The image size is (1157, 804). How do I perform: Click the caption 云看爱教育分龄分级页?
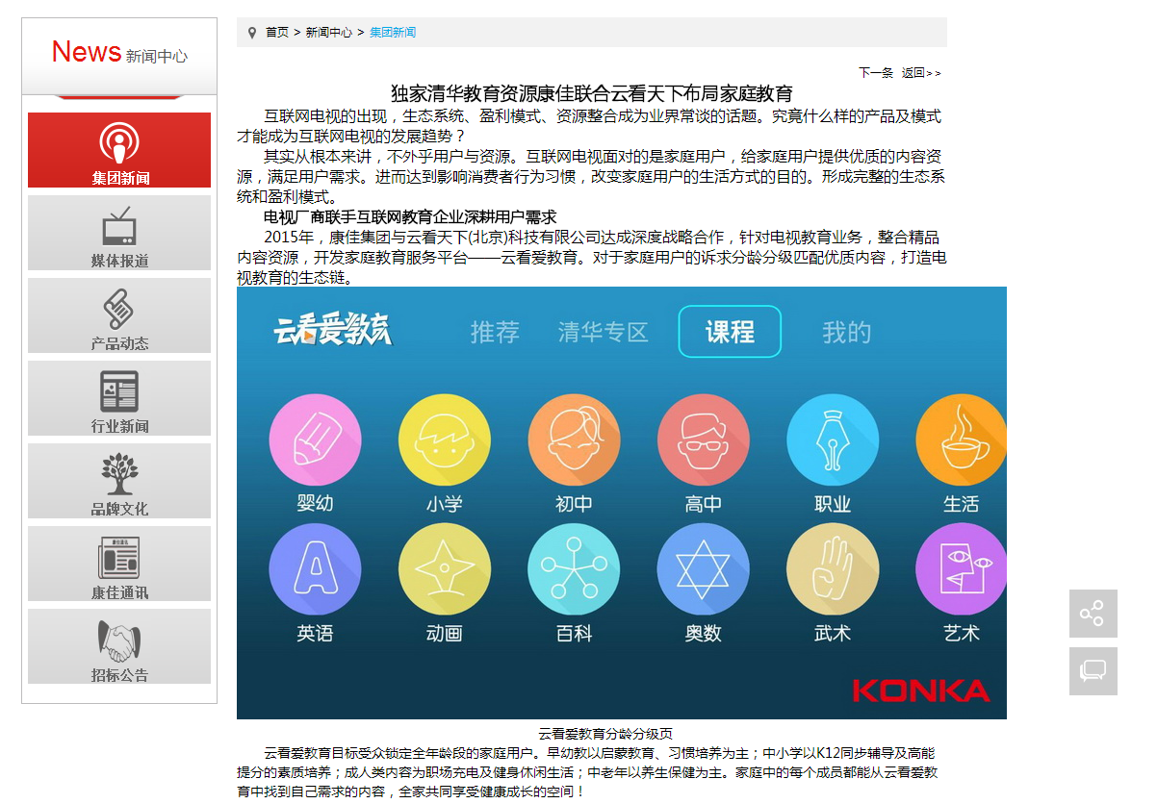pyautogui.click(x=605, y=734)
